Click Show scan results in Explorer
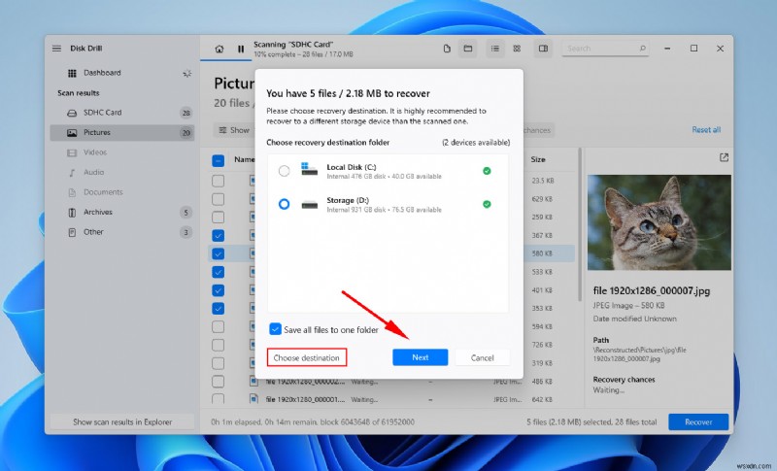The height and width of the screenshot is (471, 777). [x=122, y=422]
